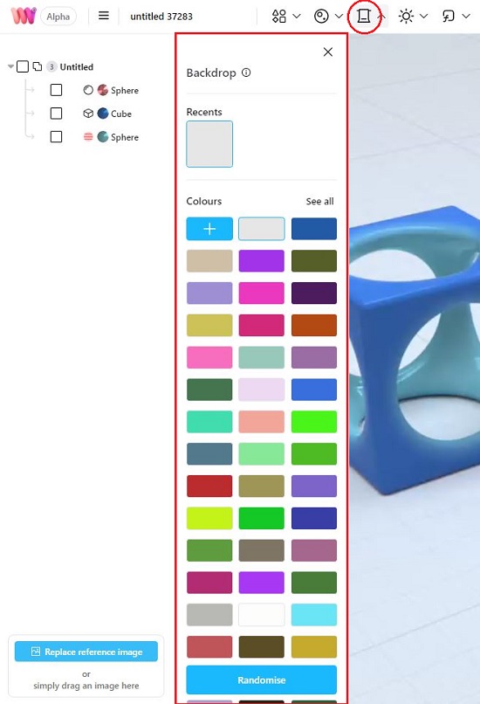The height and width of the screenshot is (704, 480).
Task: Click the Womp logo
Action: [24, 17]
